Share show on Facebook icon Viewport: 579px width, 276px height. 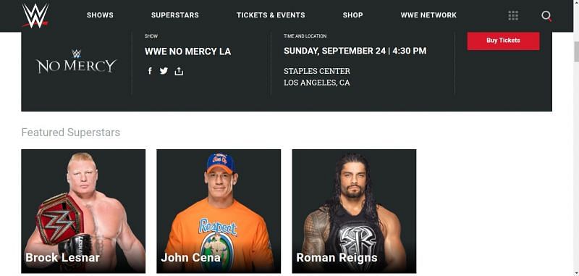click(150, 71)
